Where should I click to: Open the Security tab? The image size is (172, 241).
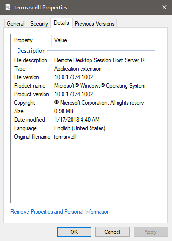point(39,24)
